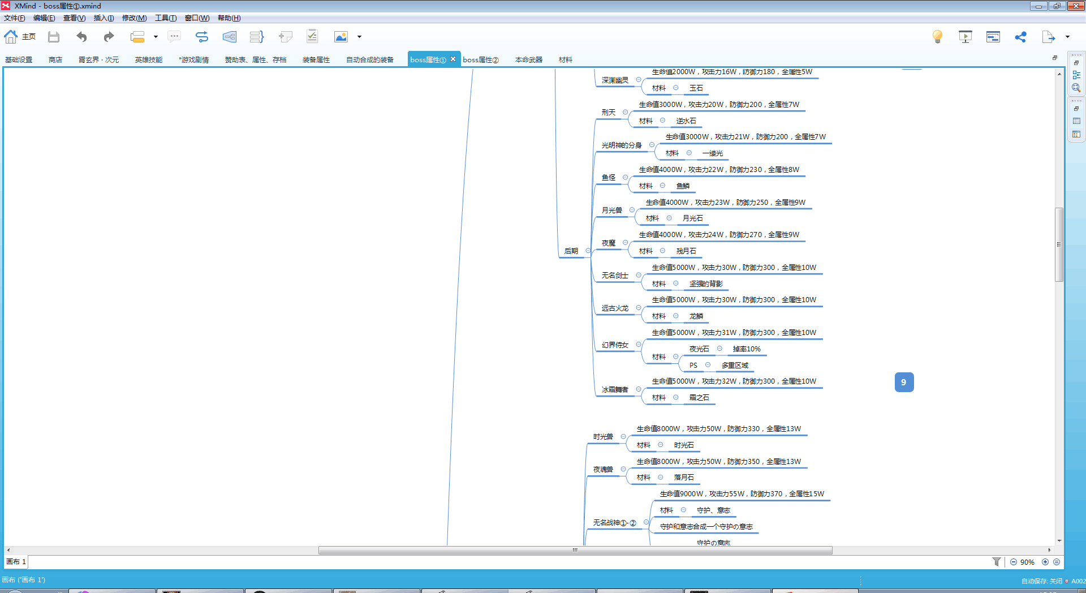
Task: Open Gantt chart view
Action: tap(993, 37)
